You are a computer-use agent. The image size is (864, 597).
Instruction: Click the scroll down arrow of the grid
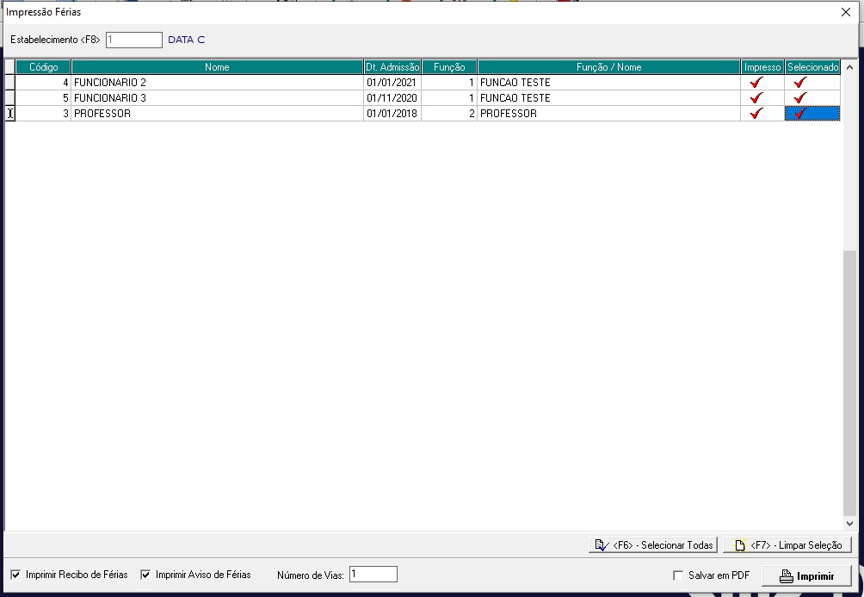click(849, 524)
